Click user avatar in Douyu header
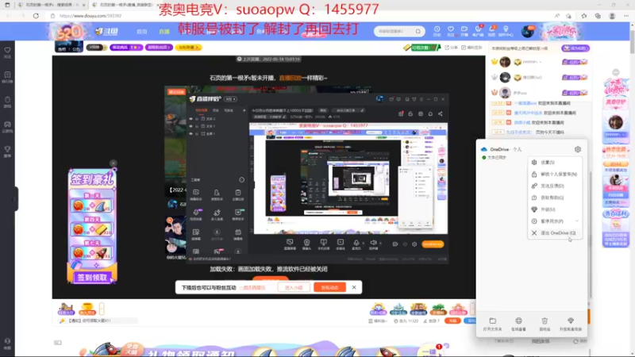The image size is (635, 357). (x=527, y=31)
